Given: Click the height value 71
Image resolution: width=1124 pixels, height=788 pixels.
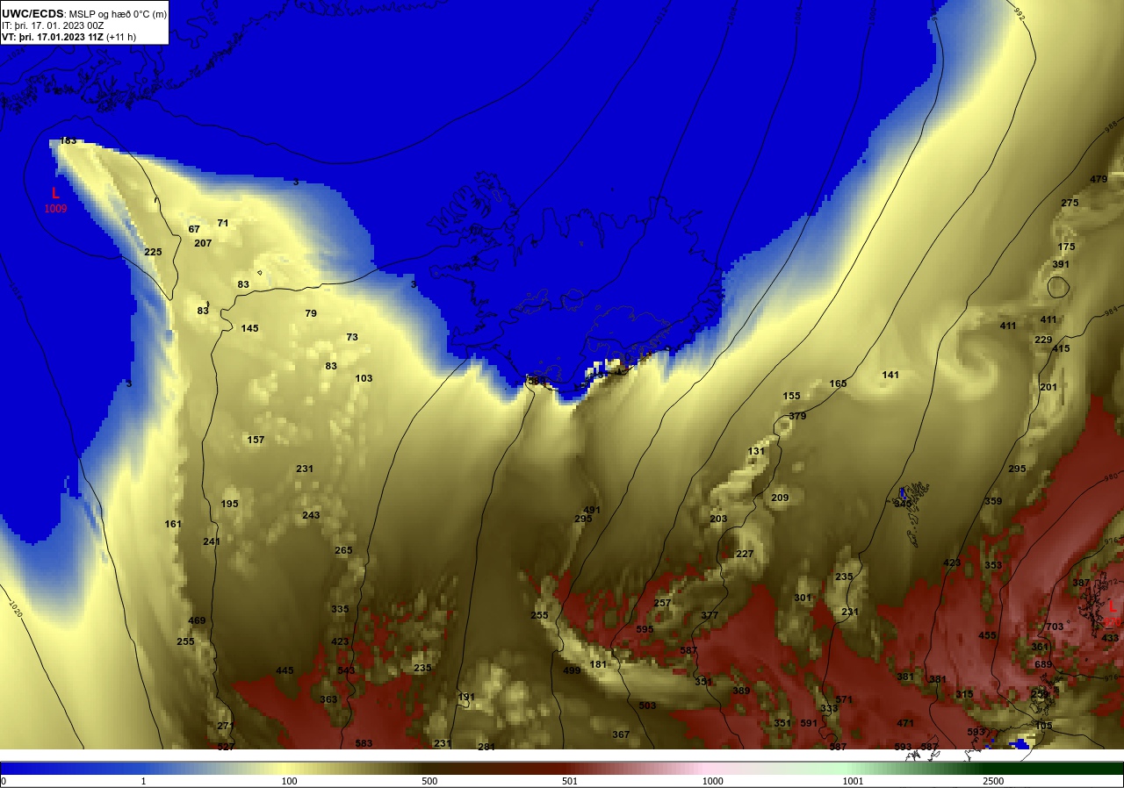Looking at the screenshot, I should [223, 224].
